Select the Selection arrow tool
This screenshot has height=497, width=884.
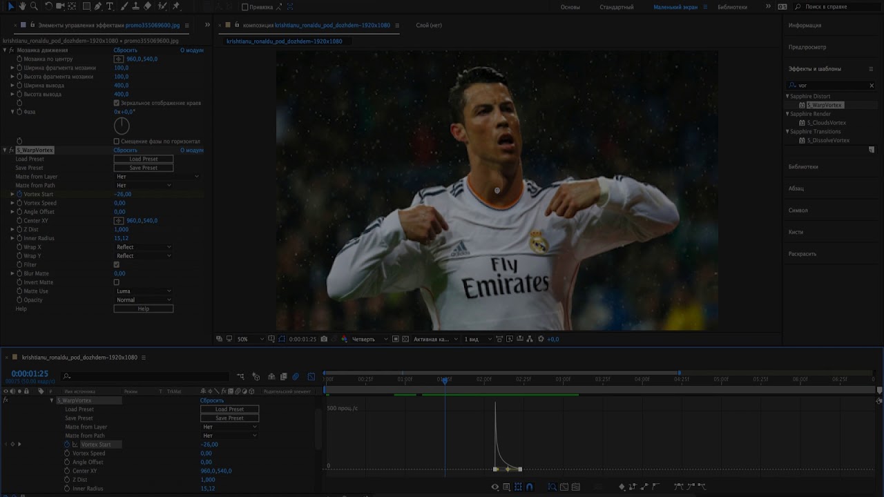coord(10,6)
